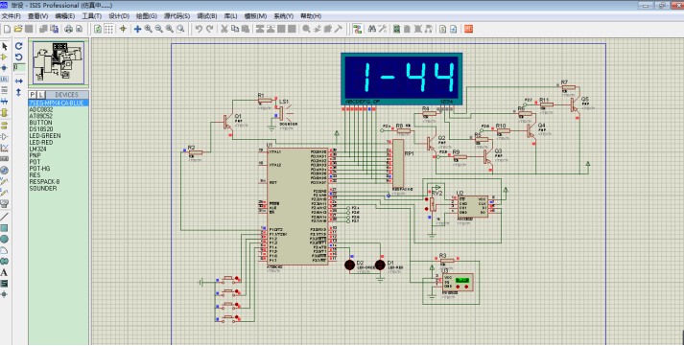
Task: Click the Print icon in toolbar
Action: point(68,29)
